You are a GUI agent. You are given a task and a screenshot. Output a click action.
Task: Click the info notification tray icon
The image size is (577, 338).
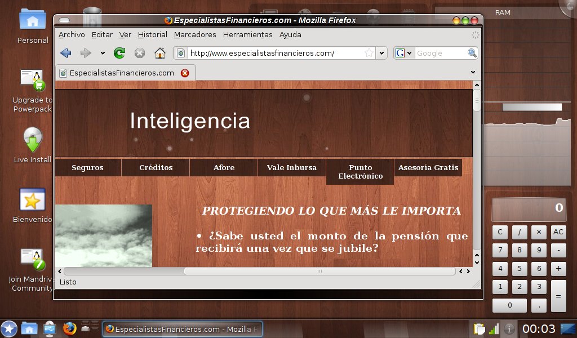point(509,329)
